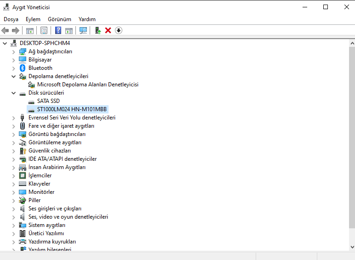The image size is (355, 260).
Task: Click the red X uninstall device icon
Action: tap(108, 30)
